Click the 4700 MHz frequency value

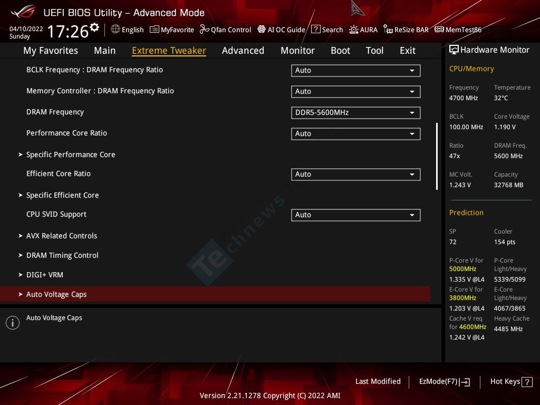[463, 98]
